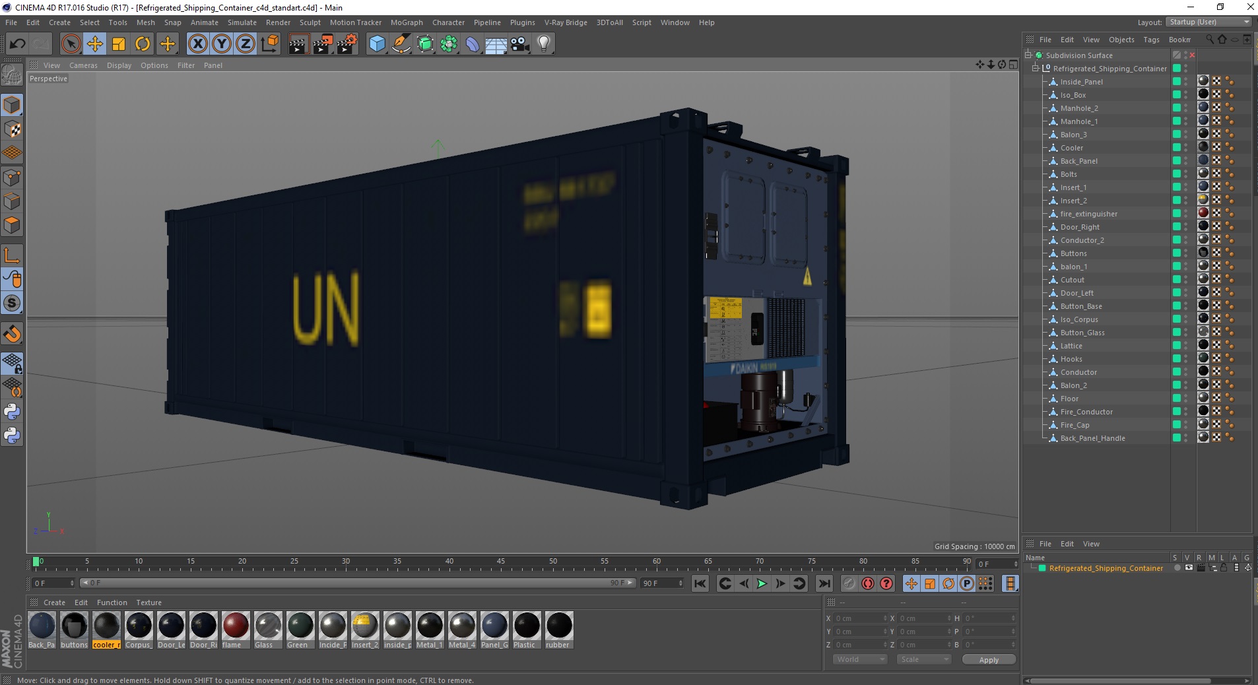The width and height of the screenshot is (1258, 685).
Task: Go to the end of animation
Action: (824, 583)
